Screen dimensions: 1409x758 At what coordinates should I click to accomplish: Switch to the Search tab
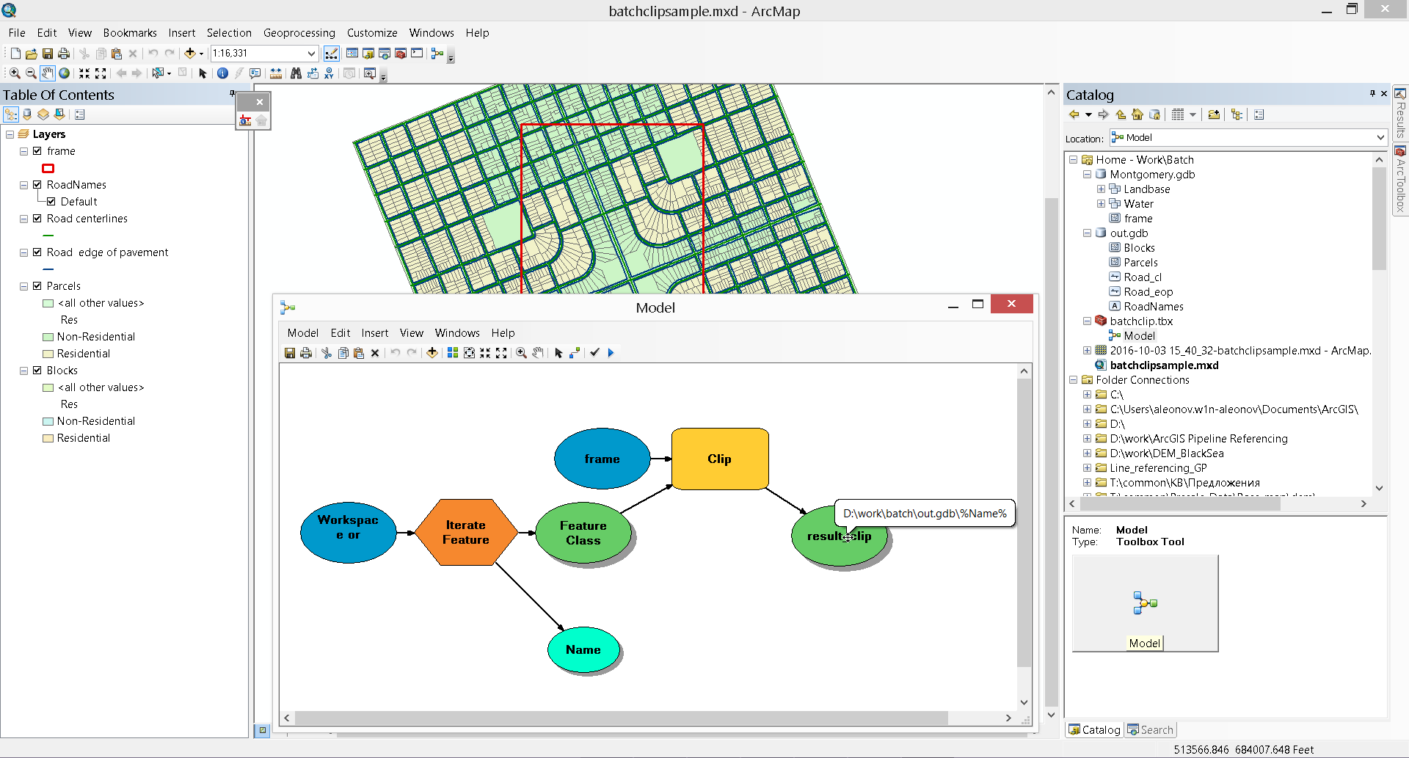tap(1151, 729)
